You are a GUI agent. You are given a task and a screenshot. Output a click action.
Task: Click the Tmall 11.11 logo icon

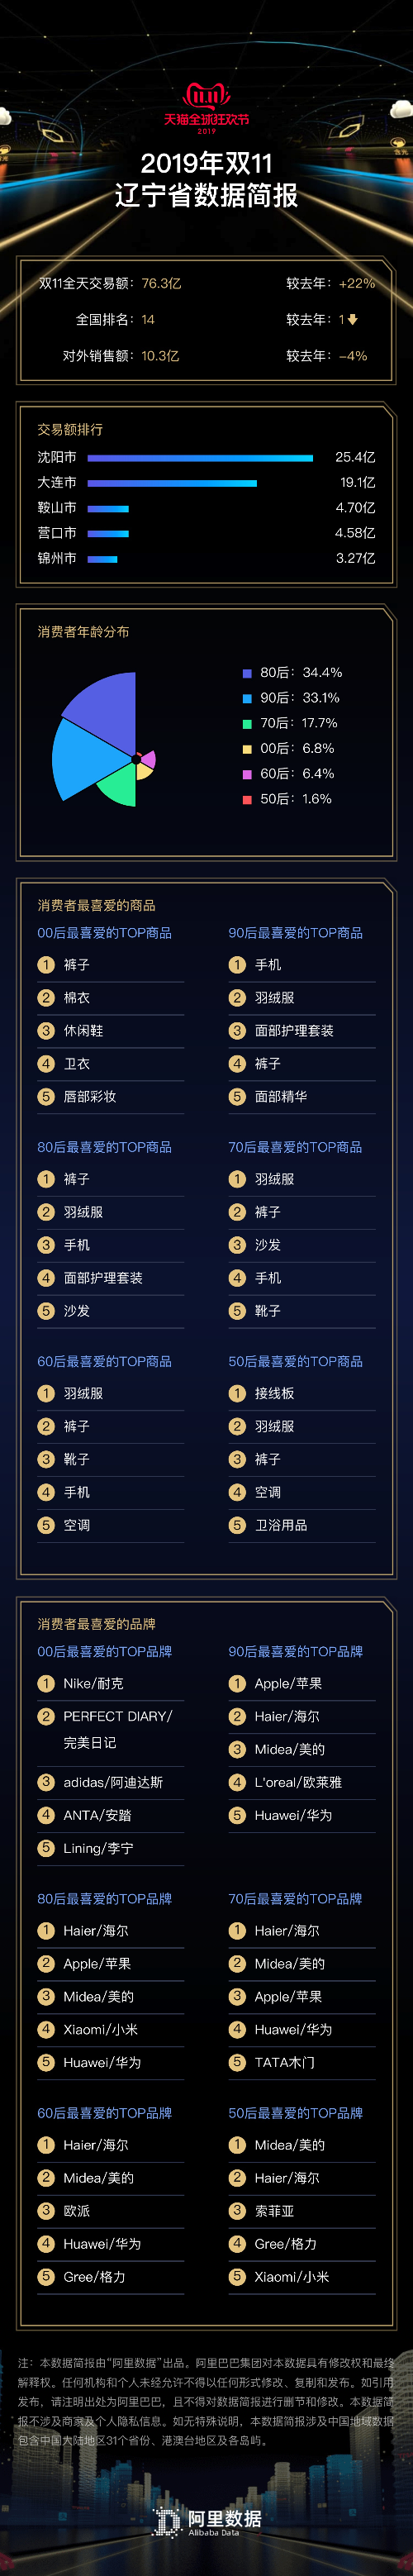click(207, 96)
